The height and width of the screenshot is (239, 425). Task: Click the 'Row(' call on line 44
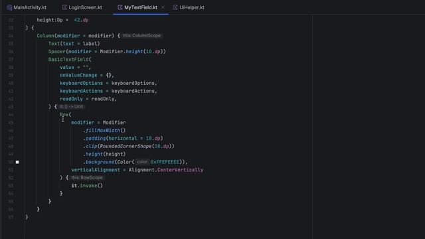65,115
